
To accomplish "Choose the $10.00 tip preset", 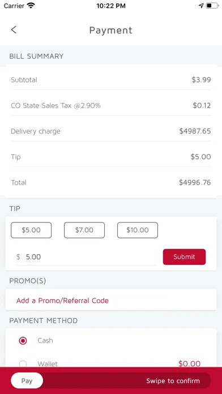I will [138, 230].
